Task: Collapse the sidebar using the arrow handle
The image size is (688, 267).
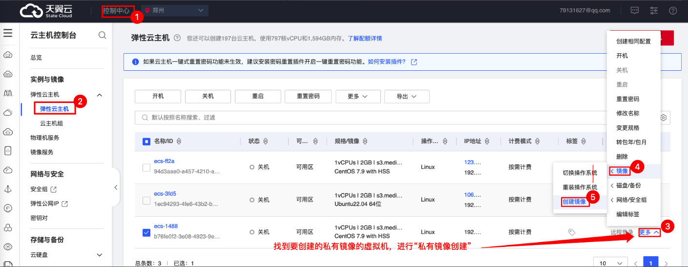Action: pos(116,187)
